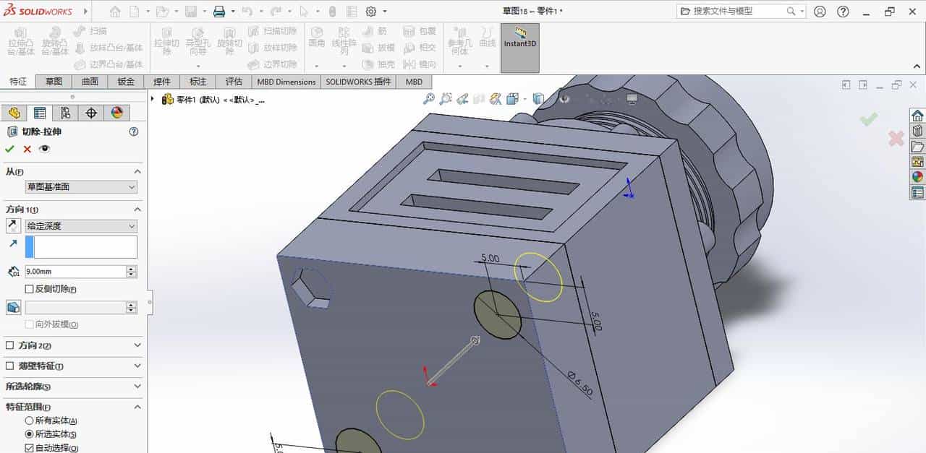Accept the cut-extrude with the green checkmark
926x453 pixels.
pyautogui.click(x=9, y=149)
